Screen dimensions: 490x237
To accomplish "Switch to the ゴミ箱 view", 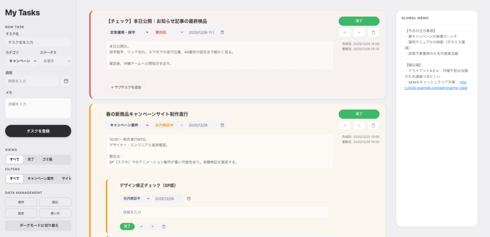I will (47, 159).
